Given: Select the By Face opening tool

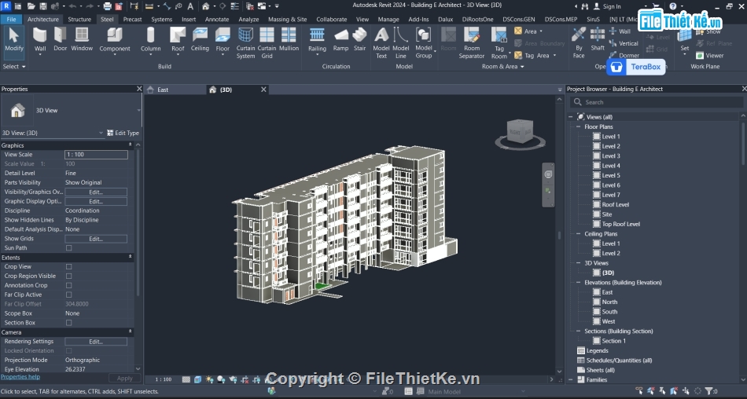Looking at the screenshot, I should tap(579, 43).
